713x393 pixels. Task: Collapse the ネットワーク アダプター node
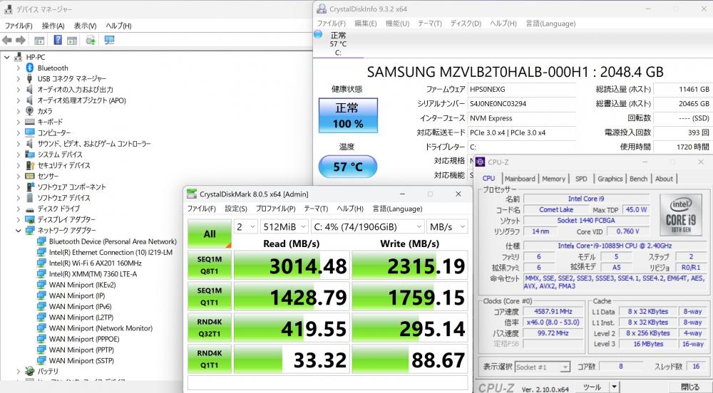pyautogui.click(x=19, y=231)
